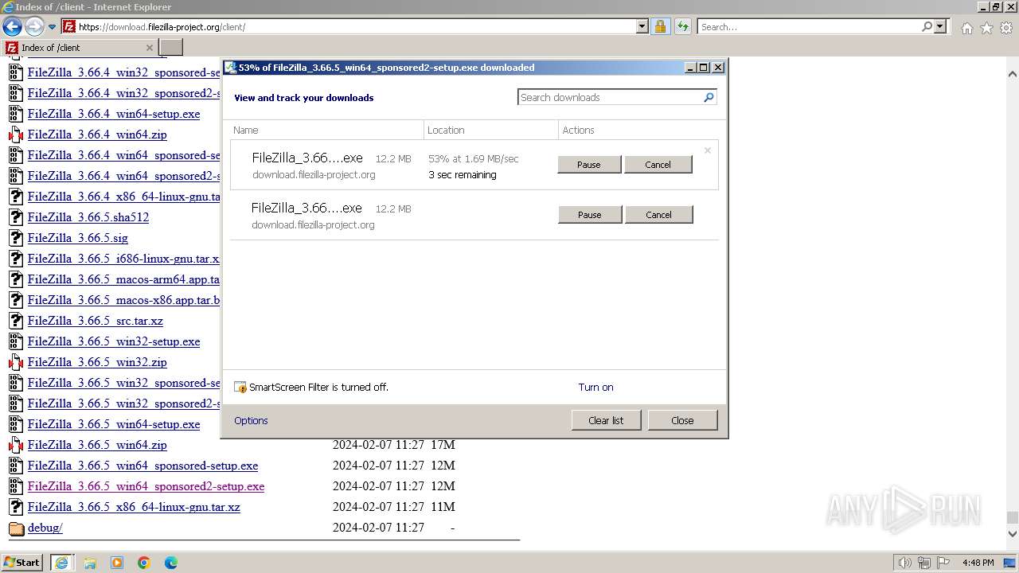This screenshot has height=573, width=1019.
Task: Cancel the second FileZilla download
Action: [658, 215]
